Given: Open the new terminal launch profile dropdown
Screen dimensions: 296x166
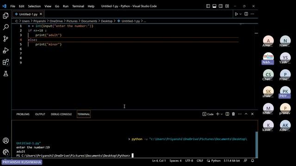Looking at the screenshot, I should coord(222,114).
